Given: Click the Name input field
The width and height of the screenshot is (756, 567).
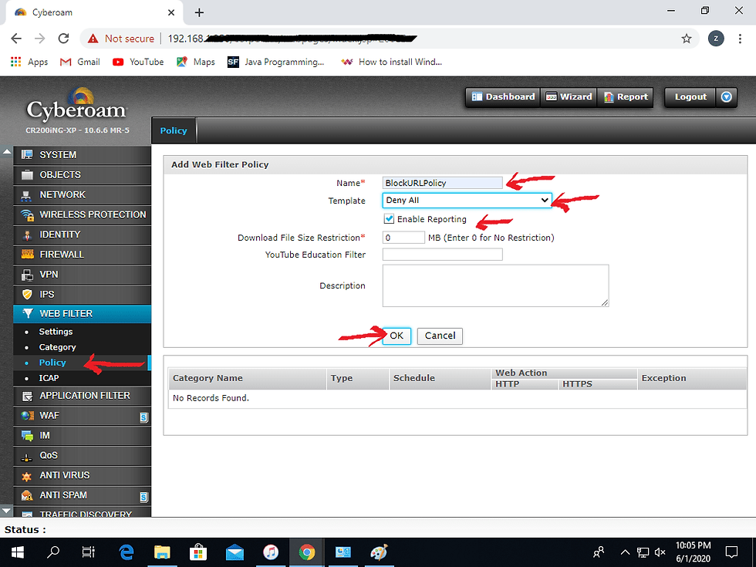Looking at the screenshot, I should click(442, 183).
